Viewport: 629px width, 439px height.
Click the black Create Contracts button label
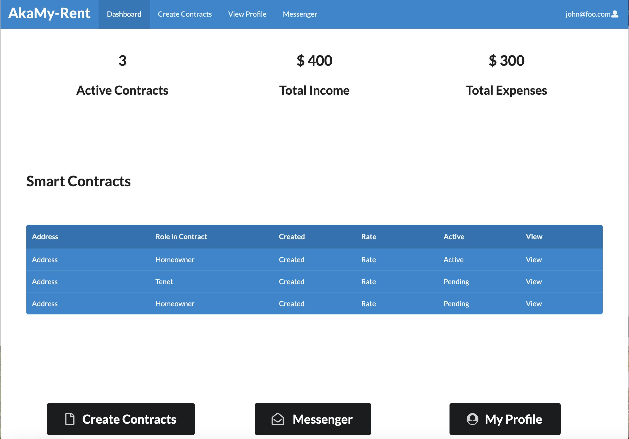click(x=129, y=419)
